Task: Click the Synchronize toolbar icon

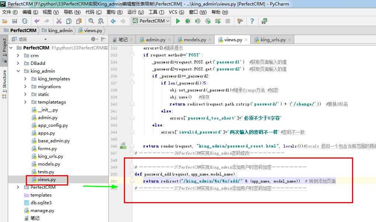Action: pyautogui.click(x=24, y=21)
